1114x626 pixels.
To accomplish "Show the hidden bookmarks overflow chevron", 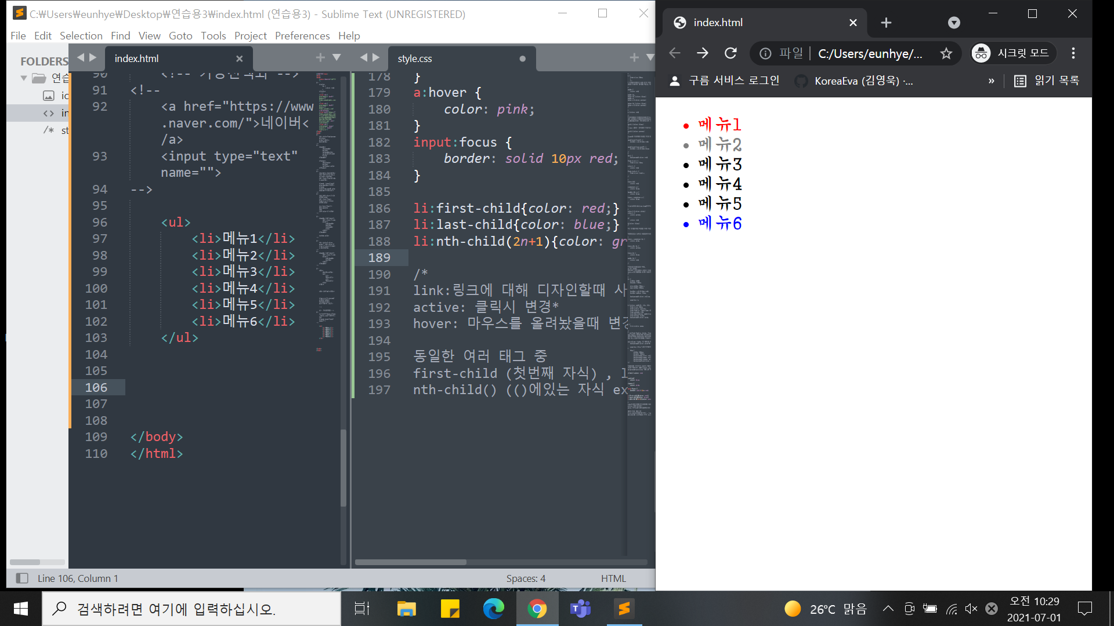I will click(992, 81).
